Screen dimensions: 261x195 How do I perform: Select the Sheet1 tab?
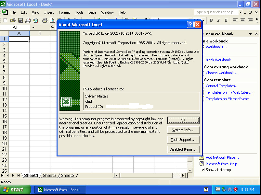click(x=31, y=175)
